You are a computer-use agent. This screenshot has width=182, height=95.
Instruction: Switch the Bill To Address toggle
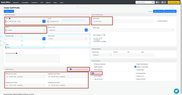[x=103, y=35]
